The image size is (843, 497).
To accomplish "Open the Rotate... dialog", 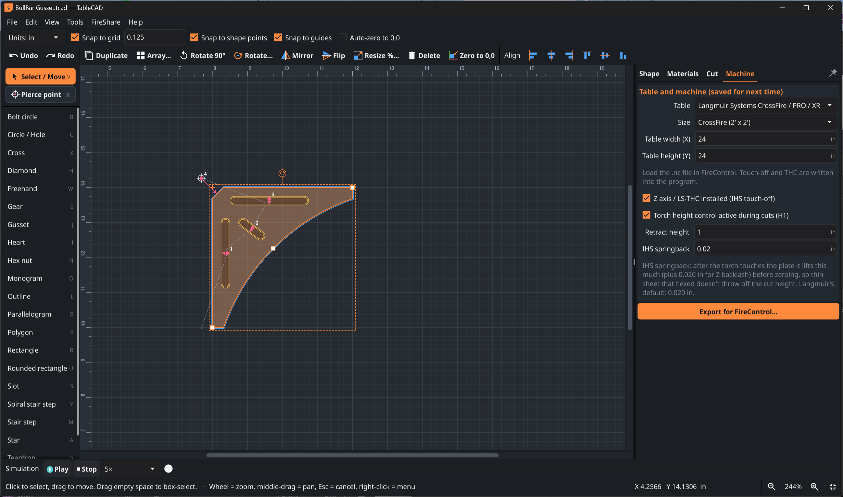I will click(253, 55).
